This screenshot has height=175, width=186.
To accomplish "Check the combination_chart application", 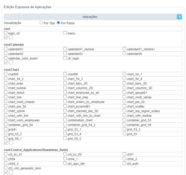I will 65,120.
